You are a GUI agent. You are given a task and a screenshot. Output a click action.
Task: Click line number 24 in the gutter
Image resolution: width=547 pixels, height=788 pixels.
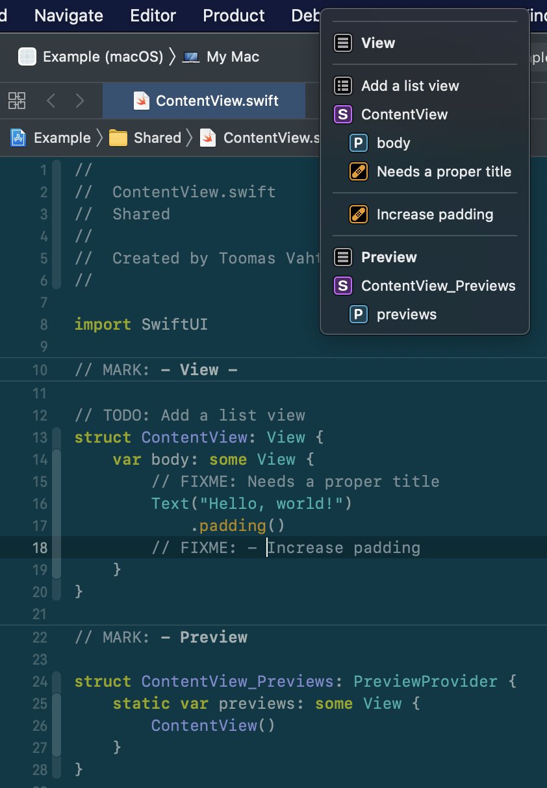click(x=40, y=682)
